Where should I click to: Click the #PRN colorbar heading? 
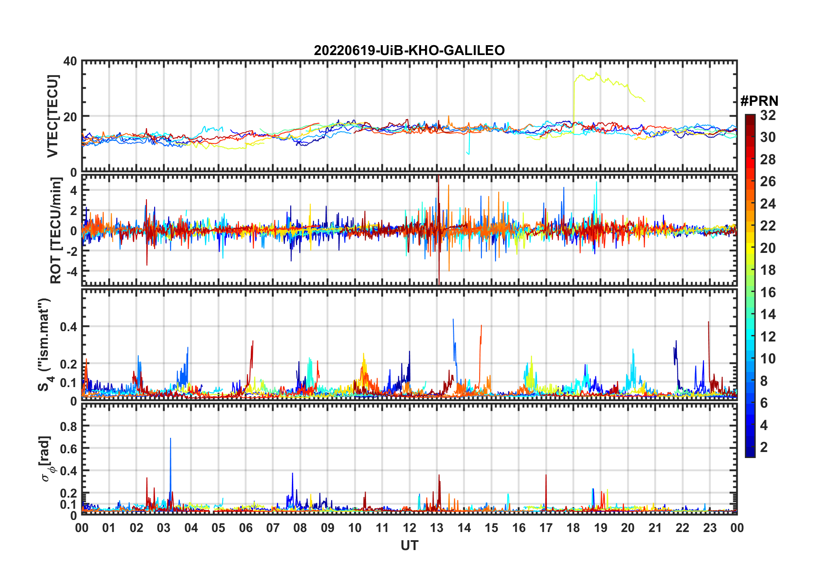[x=759, y=101]
